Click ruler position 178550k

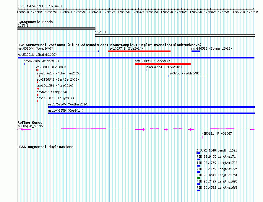[x=23, y=12]
